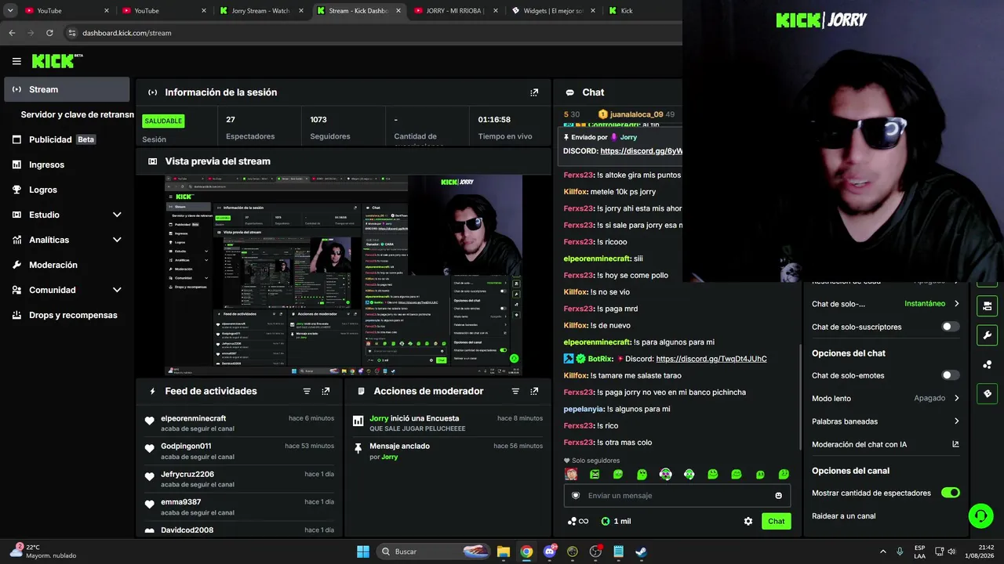Open the pinned Discord link
Screen dimensions: 1004x564
click(642, 151)
